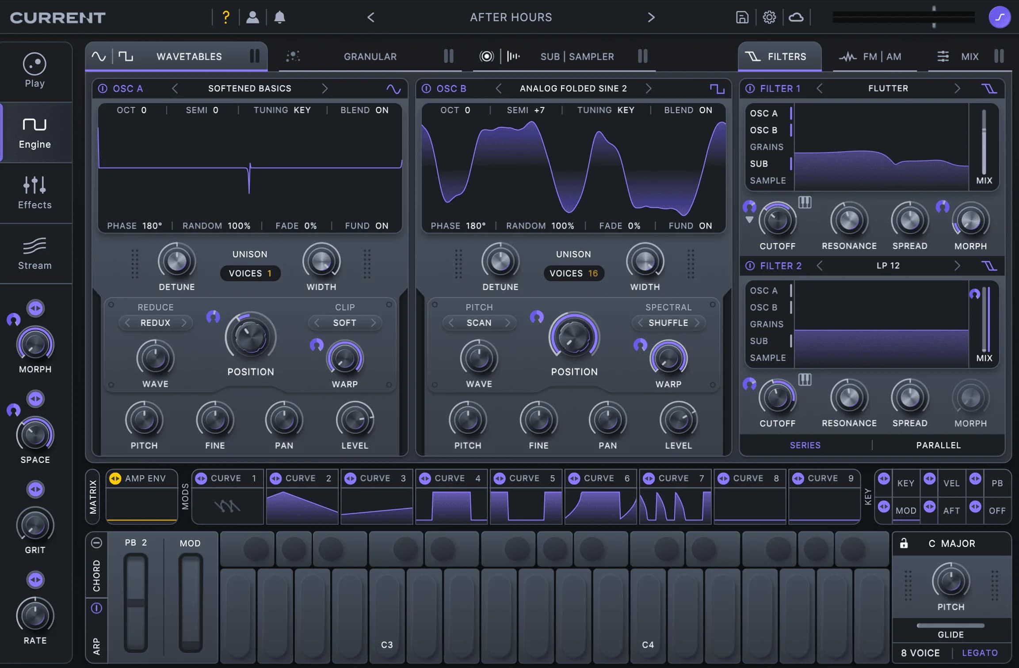Open settings gear icon in header
Viewport: 1019px width, 668px height.
(x=769, y=17)
